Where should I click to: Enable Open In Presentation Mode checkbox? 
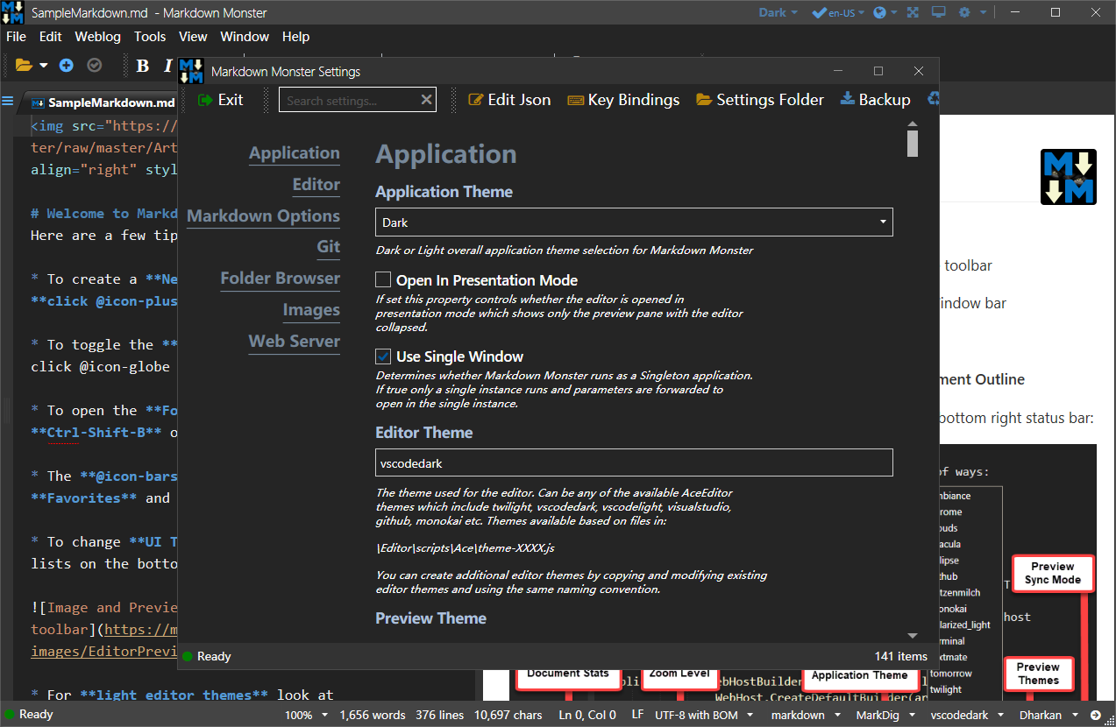point(383,280)
